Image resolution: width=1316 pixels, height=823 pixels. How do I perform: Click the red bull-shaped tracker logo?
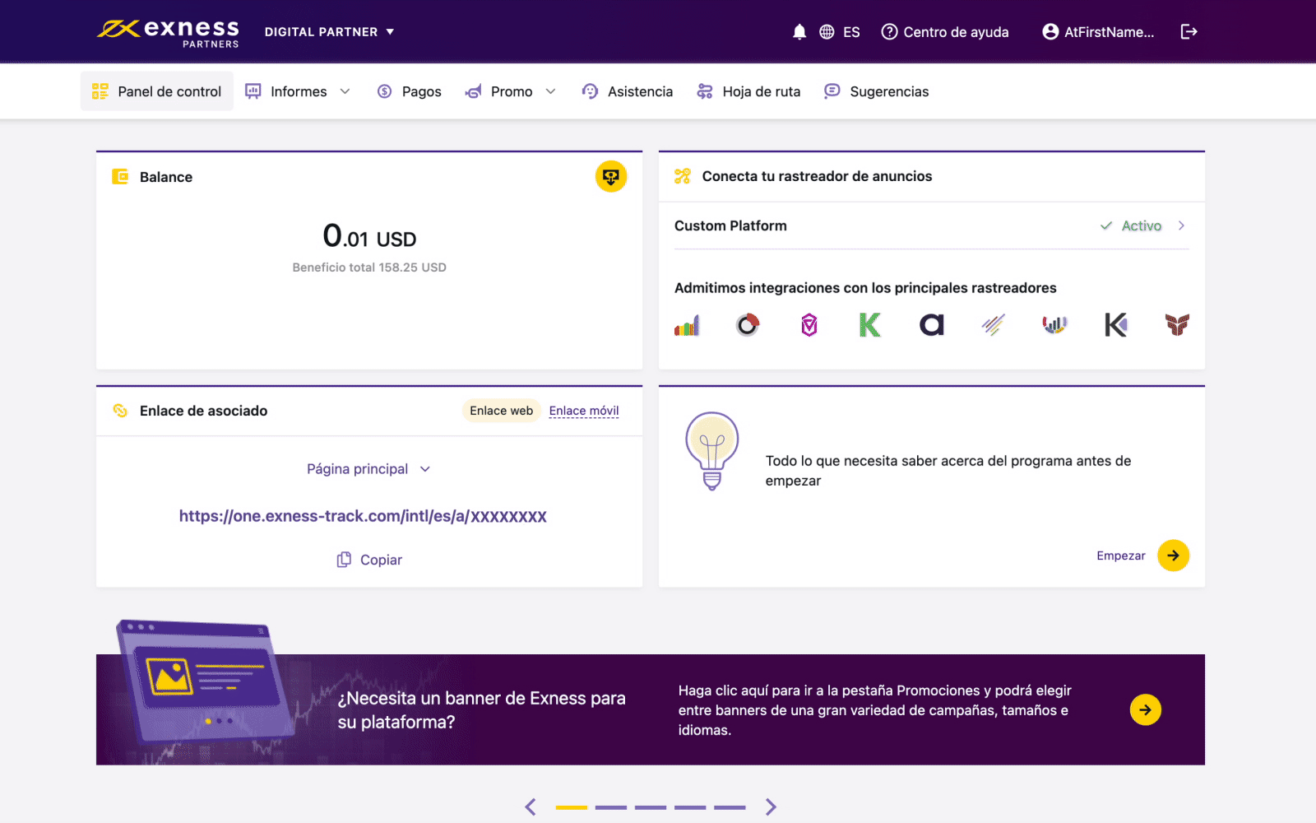point(1177,325)
